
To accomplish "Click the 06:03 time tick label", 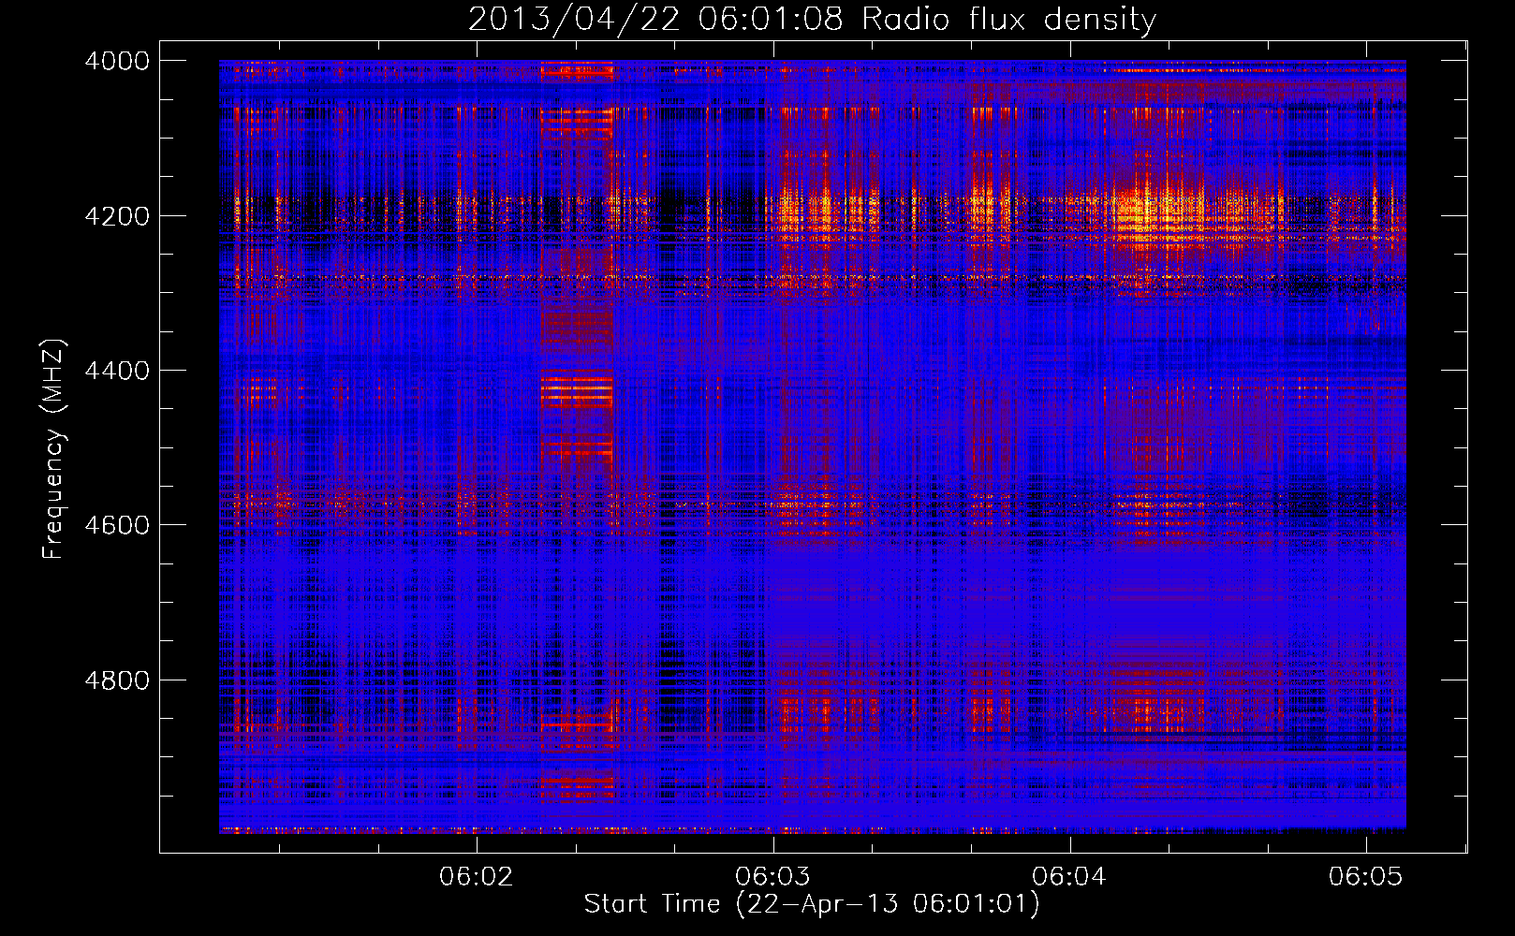I will click(772, 877).
